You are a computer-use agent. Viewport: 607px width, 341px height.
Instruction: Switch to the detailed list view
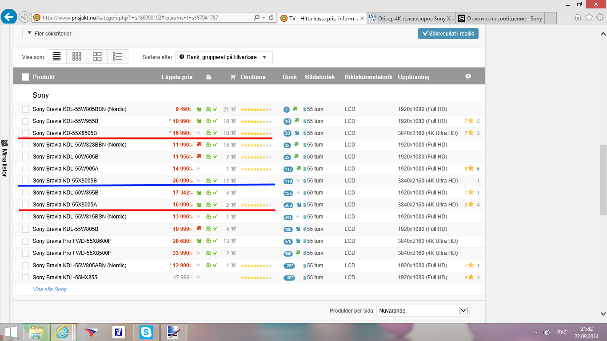pos(117,56)
